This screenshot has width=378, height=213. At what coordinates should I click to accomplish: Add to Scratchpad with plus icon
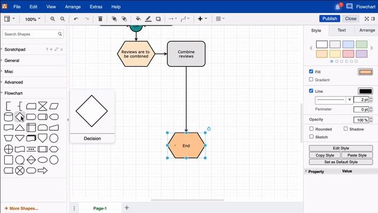click(x=51, y=49)
